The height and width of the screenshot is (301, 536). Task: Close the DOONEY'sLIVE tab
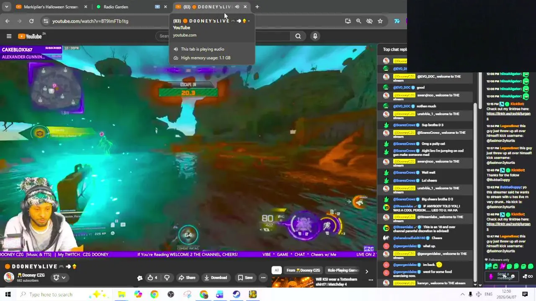tap(245, 7)
